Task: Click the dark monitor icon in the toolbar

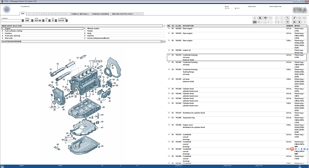Action: (255, 22)
